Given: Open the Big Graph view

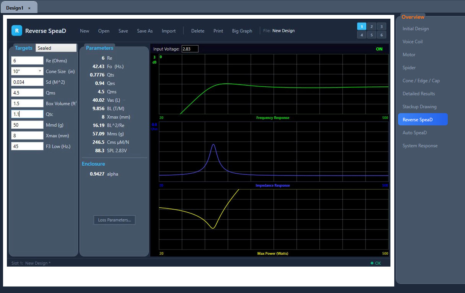Looking at the screenshot, I should [x=242, y=31].
